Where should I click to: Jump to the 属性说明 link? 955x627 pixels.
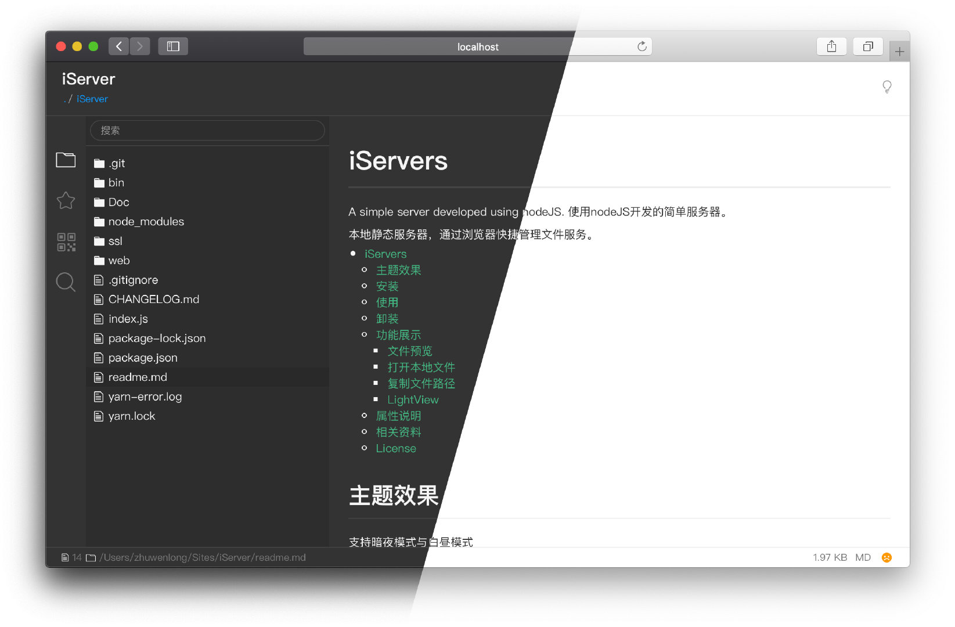coord(398,416)
